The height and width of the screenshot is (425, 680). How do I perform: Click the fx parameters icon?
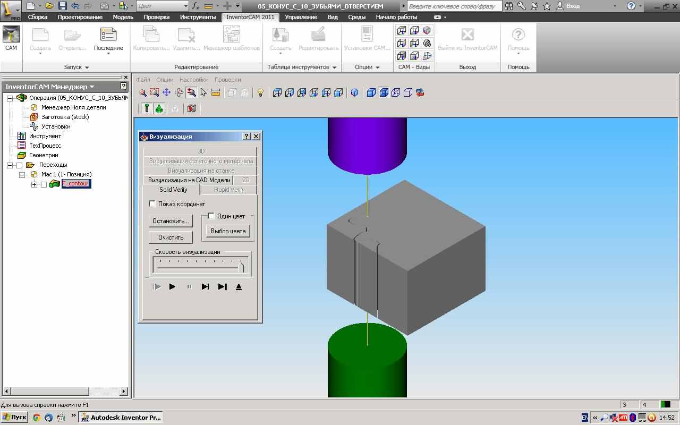[195, 6]
